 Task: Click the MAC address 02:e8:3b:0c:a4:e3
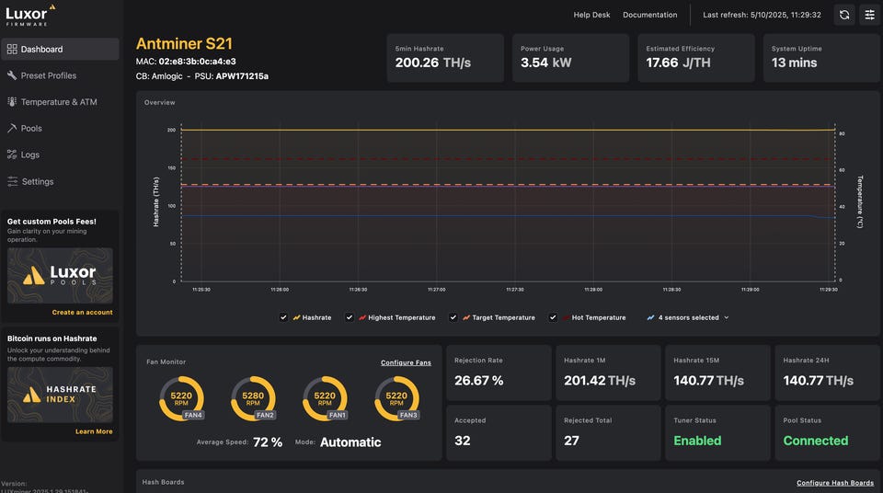197,62
